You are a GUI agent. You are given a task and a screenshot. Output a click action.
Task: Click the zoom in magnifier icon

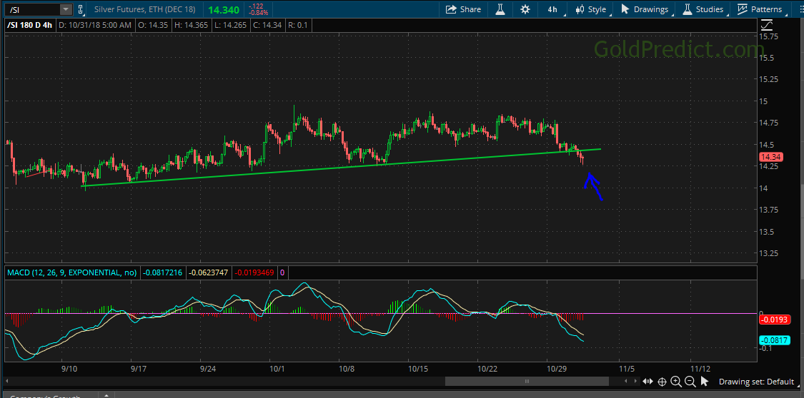click(x=675, y=382)
